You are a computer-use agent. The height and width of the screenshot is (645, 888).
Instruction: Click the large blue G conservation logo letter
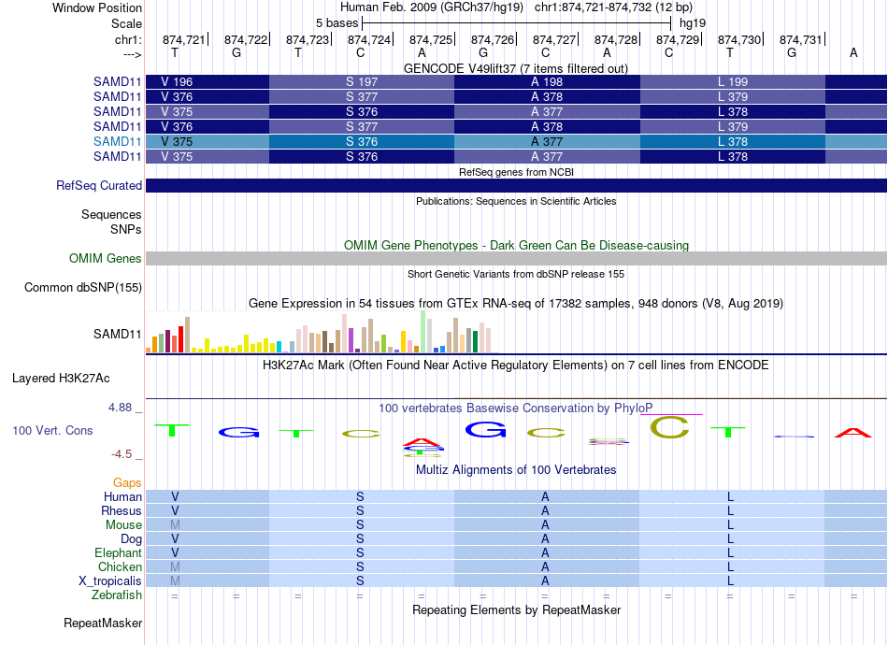[x=485, y=430]
